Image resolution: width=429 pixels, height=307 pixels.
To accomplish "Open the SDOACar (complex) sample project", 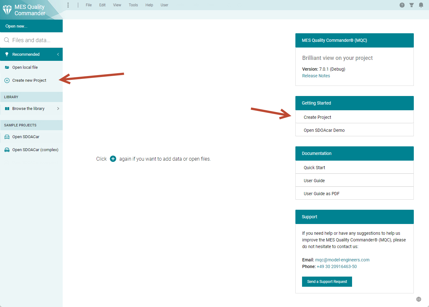I will 35,150.
